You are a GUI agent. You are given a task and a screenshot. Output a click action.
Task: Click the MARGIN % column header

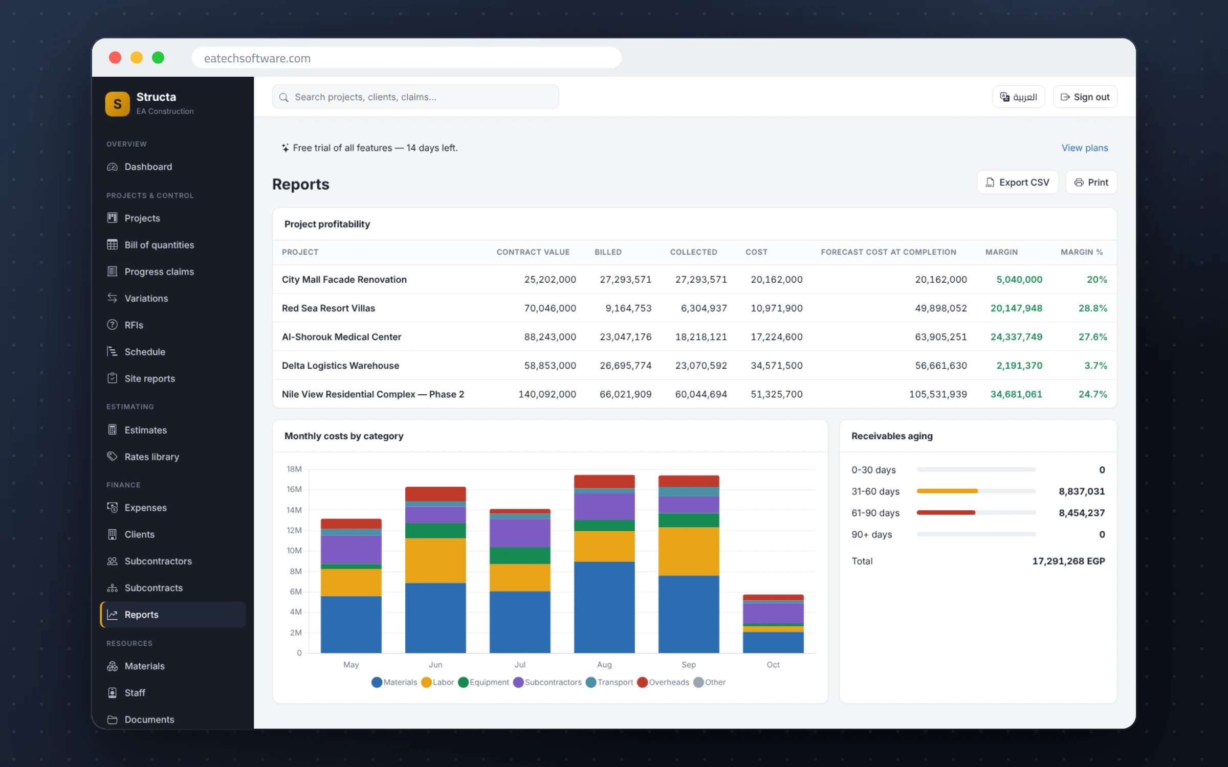(1082, 252)
